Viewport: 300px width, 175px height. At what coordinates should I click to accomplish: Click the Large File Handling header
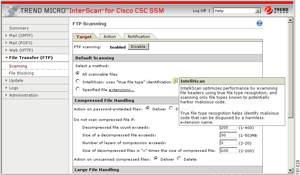(x=167, y=170)
